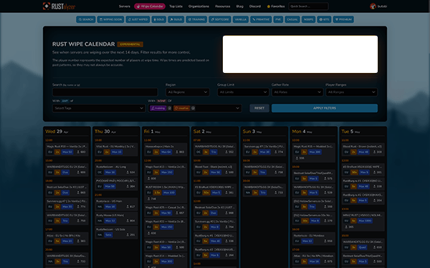Click the RESET button
This screenshot has width=430, height=268.
(259, 108)
